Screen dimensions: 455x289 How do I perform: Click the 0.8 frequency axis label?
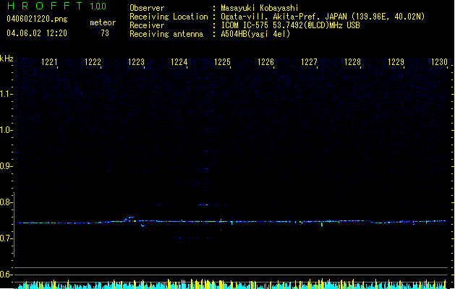click(x=7, y=202)
